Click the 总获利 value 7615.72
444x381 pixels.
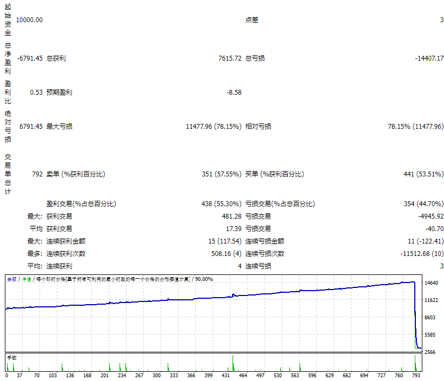pos(231,58)
